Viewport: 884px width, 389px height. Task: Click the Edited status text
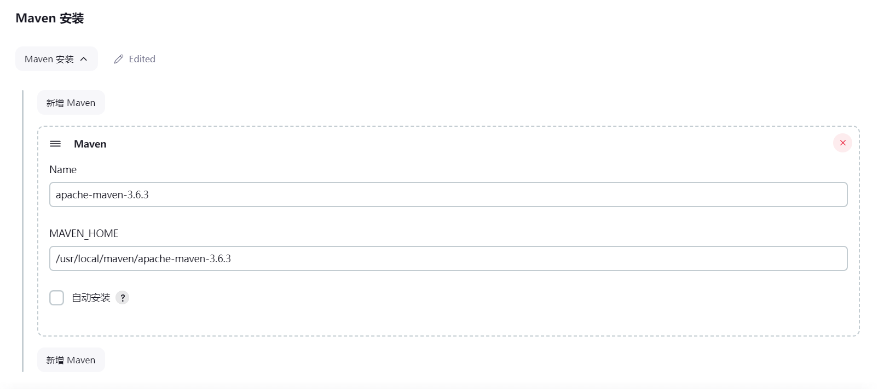142,59
